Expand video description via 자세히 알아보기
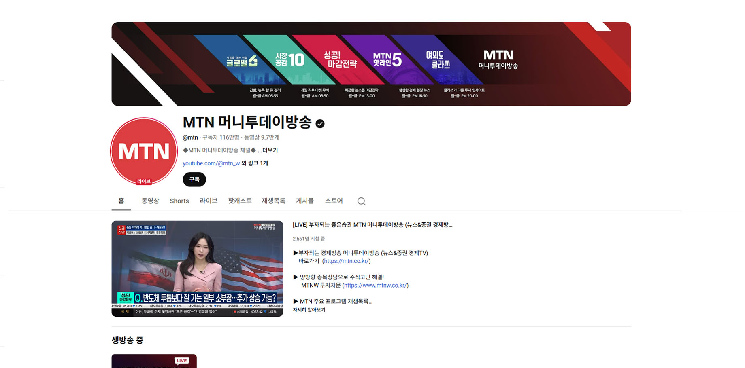The height and width of the screenshot is (368, 745). click(x=309, y=310)
